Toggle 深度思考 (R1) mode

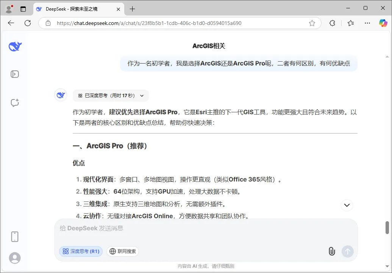[x=81, y=251]
